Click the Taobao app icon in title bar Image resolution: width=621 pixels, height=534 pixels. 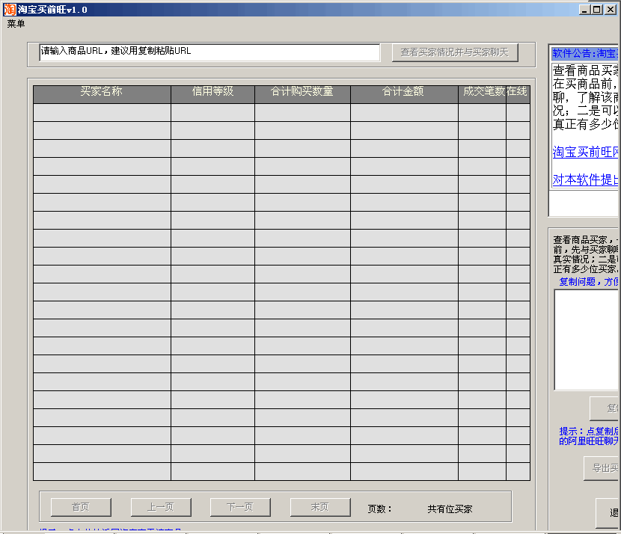click(x=10, y=10)
